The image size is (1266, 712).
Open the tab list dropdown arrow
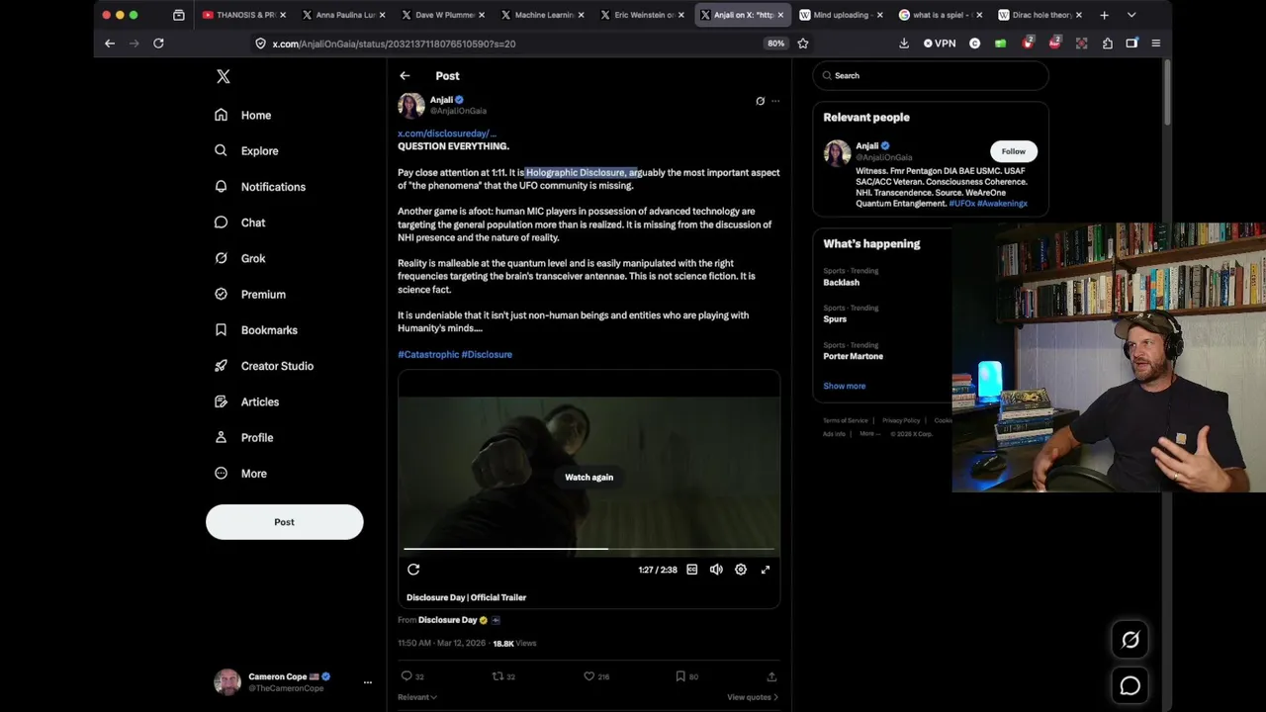pos(1131,15)
